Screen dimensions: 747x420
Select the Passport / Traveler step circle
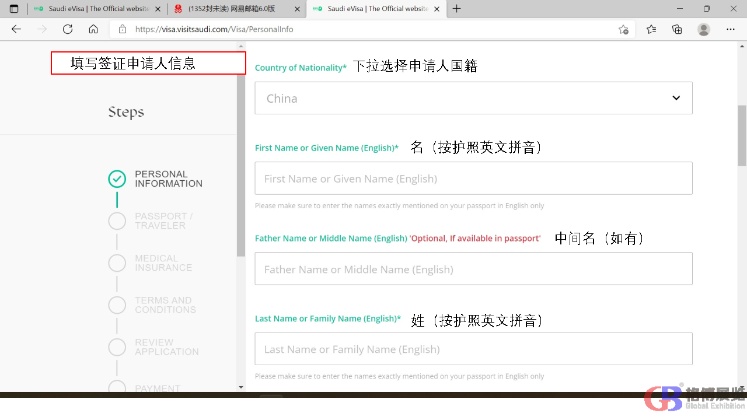pyautogui.click(x=117, y=221)
